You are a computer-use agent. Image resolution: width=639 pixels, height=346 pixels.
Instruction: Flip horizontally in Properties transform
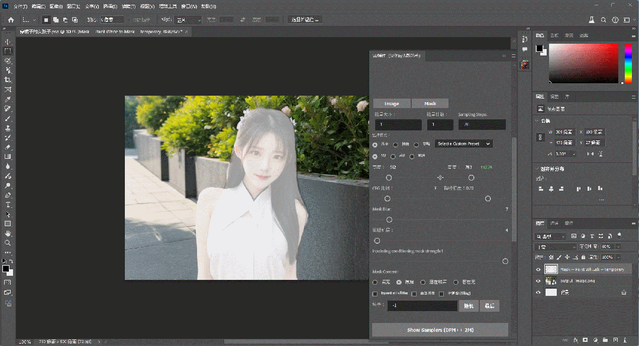590,154
